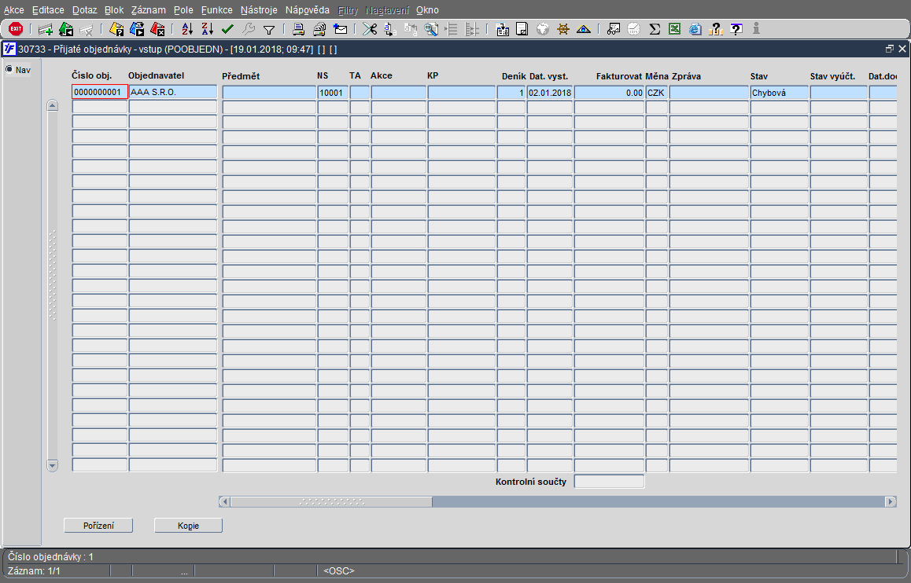
Task: Click date cell 02.01.2018
Action: (x=550, y=92)
